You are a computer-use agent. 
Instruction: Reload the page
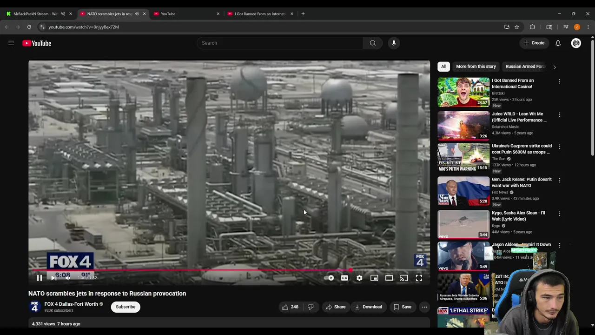point(29,27)
